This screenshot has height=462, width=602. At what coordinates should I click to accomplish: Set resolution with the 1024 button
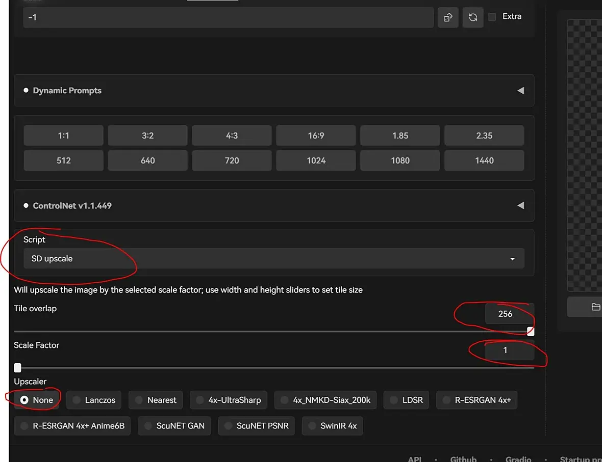pyautogui.click(x=316, y=160)
